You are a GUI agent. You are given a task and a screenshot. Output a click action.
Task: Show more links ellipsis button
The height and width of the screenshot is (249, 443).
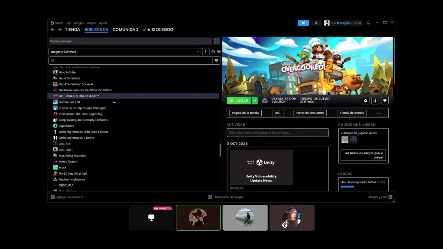[379, 113]
